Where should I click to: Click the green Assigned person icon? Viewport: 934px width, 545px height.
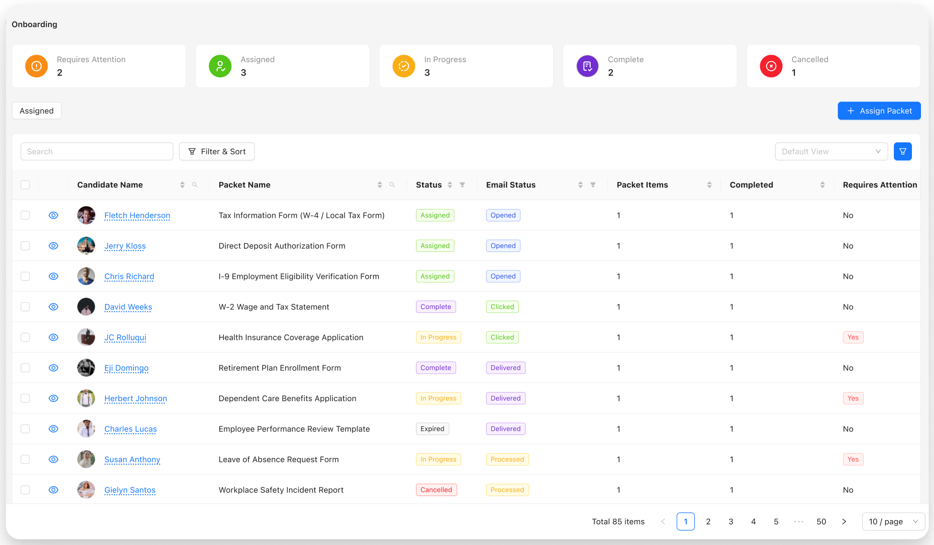pos(220,66)
